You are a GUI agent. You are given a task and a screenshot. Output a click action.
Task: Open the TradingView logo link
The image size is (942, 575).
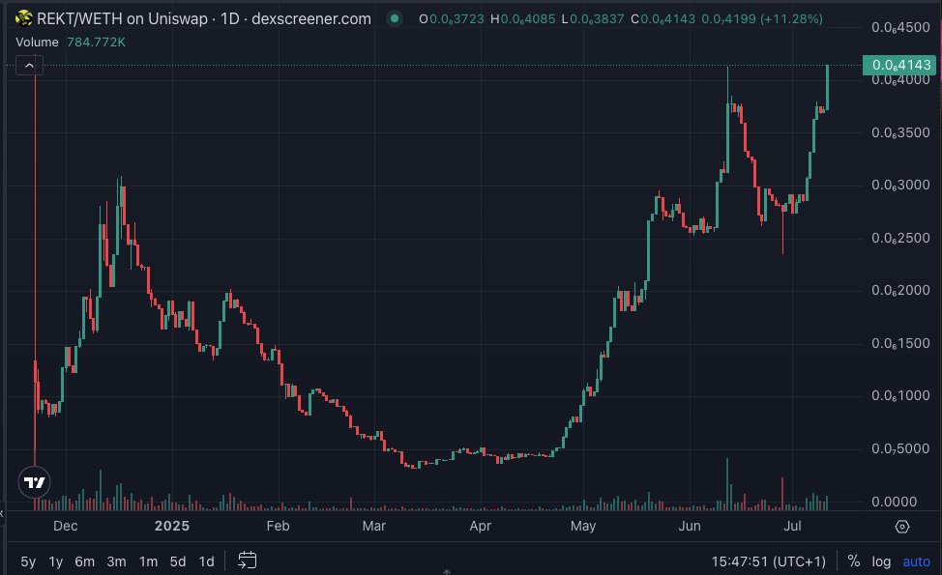(34, 482)
